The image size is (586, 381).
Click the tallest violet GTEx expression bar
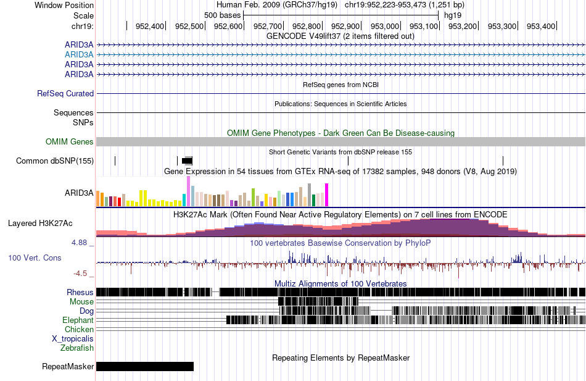[188, 191]
